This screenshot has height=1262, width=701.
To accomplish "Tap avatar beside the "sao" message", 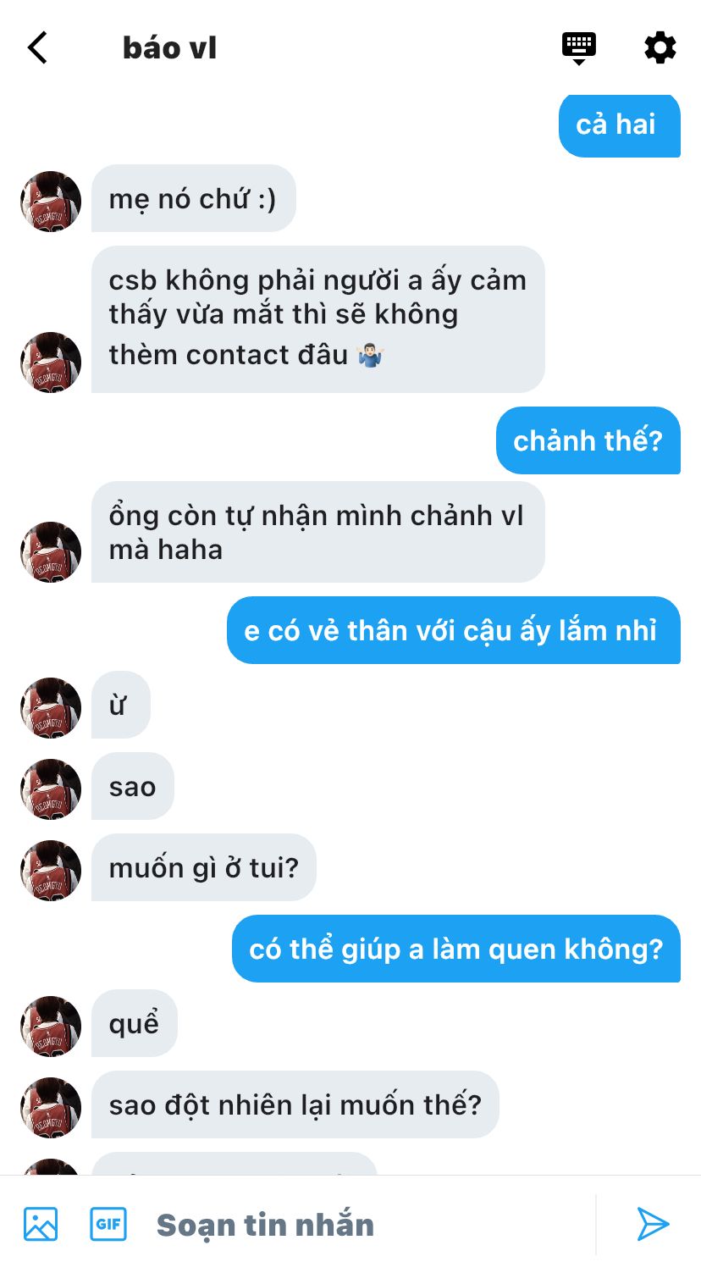I will point(51,789).
